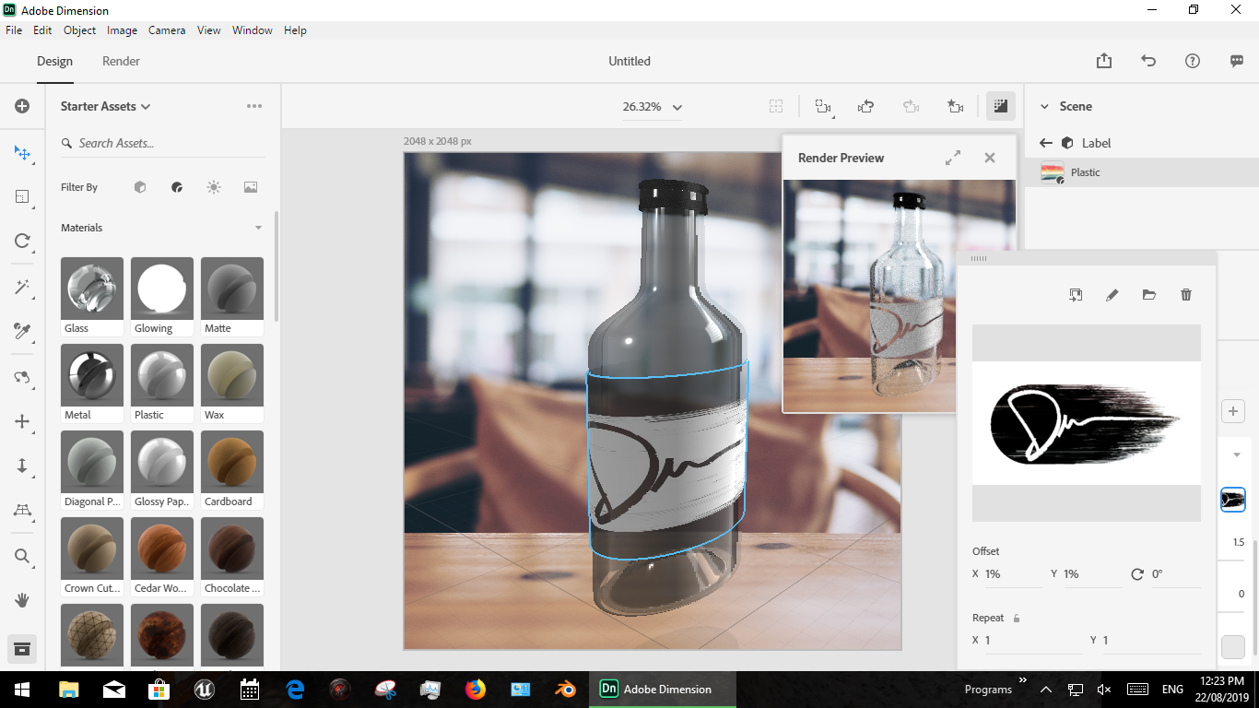1259x708 pixels.
Task: Expand Render Preview to full size
Action: click(x=953, y=158)
